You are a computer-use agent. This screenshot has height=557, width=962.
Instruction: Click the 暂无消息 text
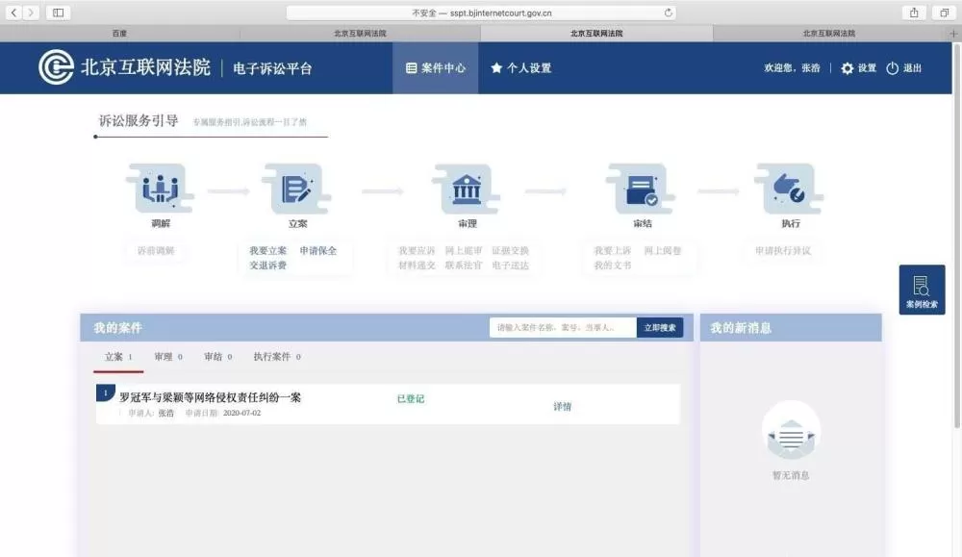pos(791,475)
